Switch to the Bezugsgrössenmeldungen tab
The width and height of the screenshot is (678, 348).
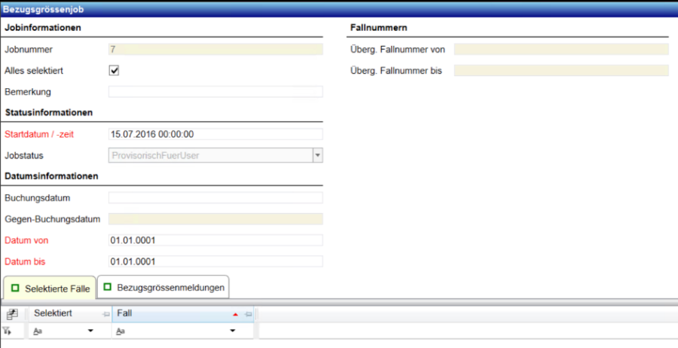click(x=163, y=287)
